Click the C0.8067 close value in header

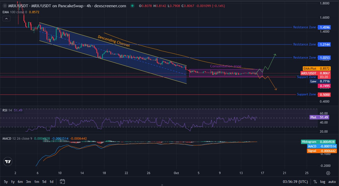(187, 6)
